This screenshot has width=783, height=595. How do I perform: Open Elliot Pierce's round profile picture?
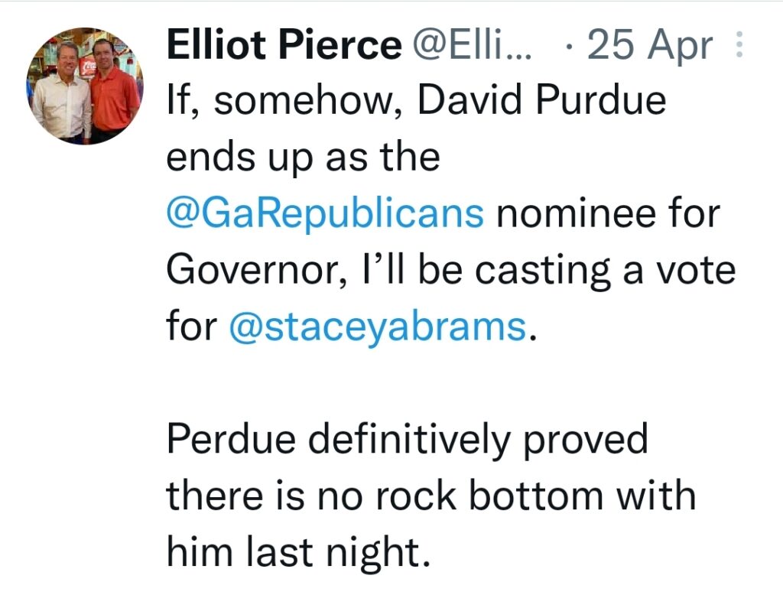click(85, 86)
